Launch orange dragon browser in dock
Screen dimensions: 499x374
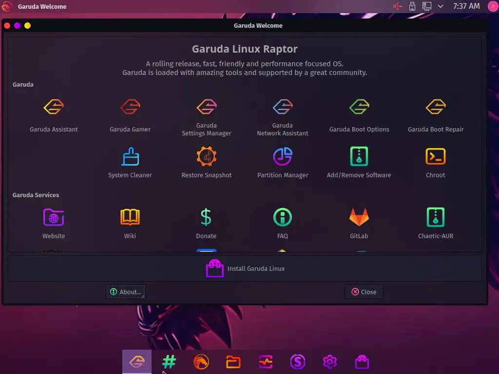201,362
